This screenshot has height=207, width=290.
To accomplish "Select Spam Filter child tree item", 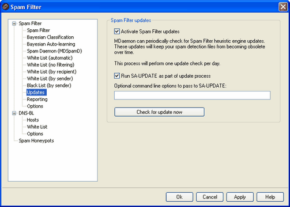I will [x=38, y=30].
